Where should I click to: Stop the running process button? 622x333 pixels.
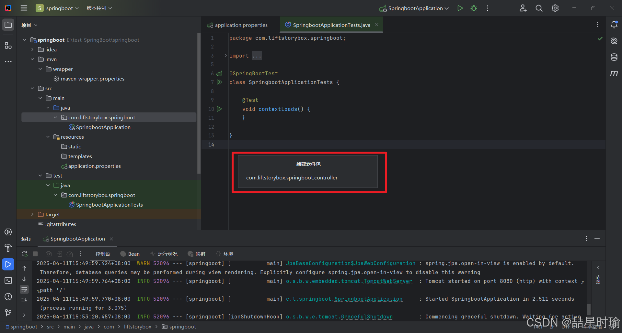click(36, 254)
